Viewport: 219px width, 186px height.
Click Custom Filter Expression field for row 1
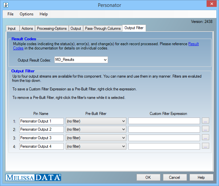[x=164, y=121]
